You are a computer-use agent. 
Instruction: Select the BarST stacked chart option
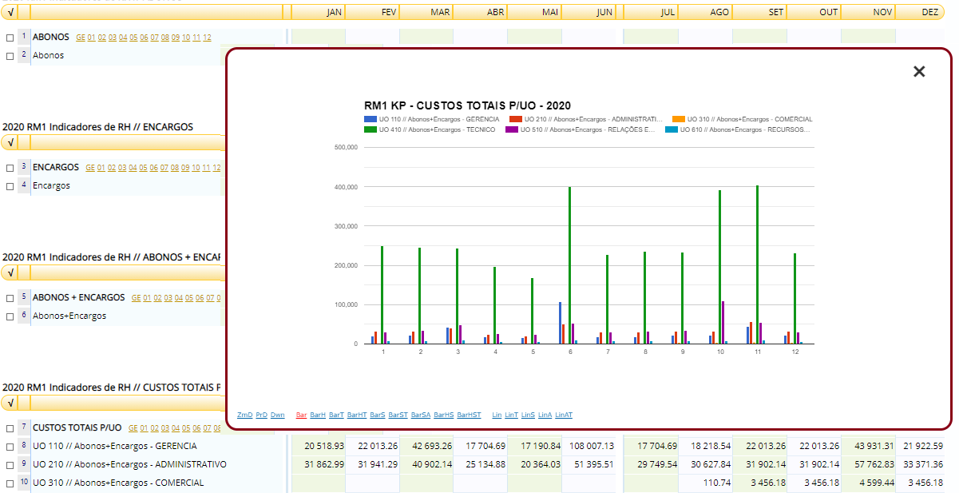[x=398, y=415]
